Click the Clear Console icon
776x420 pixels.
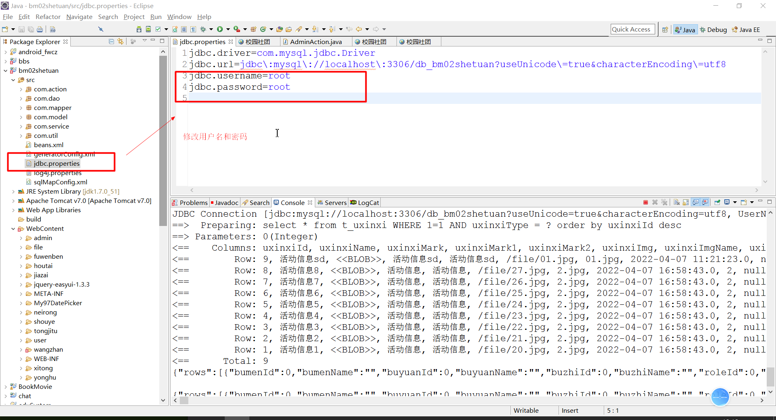676,202
